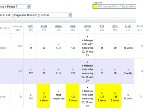This screenshot has height=110, width=145.
Task: Click the student name link in the 100% row
Action: click(3, 48)
